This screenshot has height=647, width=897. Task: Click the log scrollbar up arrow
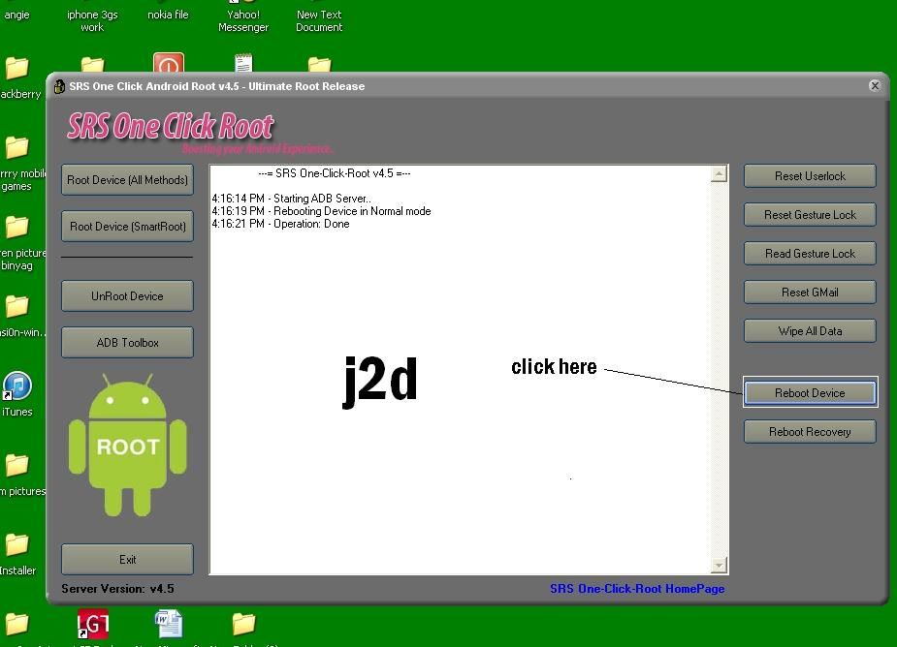point(719,175)
